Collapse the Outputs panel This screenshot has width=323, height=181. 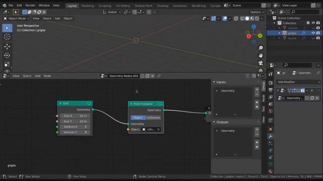[214, 122]
